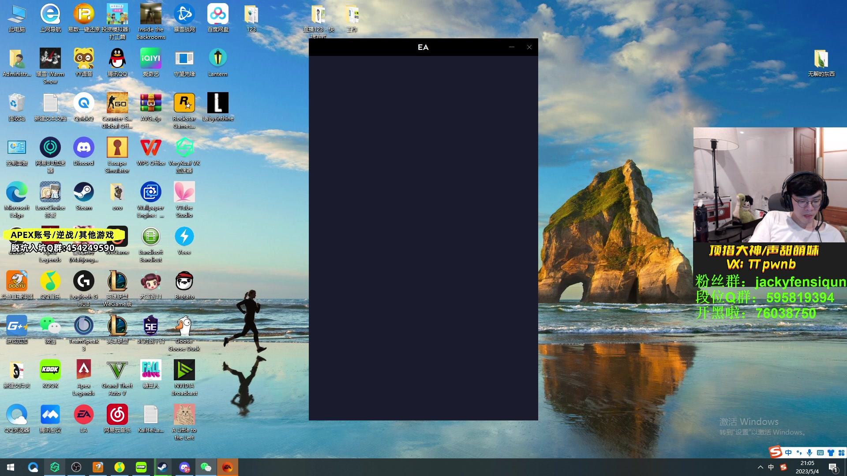This screenshot has width=847, height=476.
Task: Toggle the Sogou input microphone icon
Action: coord(810,453)
